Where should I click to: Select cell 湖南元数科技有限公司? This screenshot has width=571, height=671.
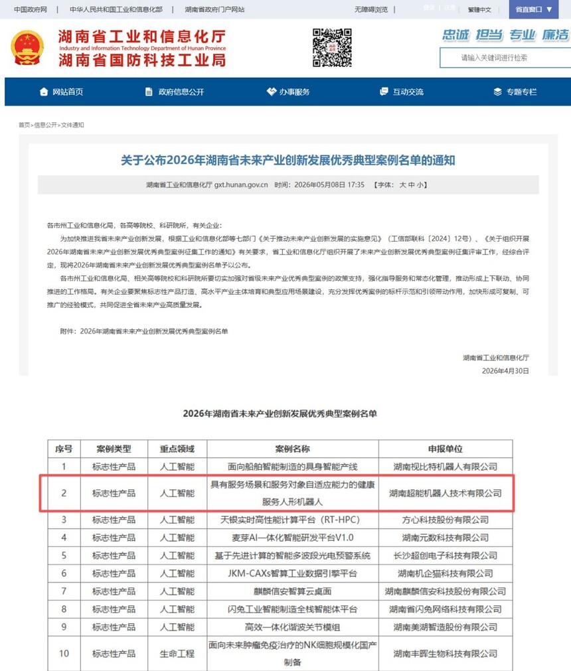[x=445, y=538]
